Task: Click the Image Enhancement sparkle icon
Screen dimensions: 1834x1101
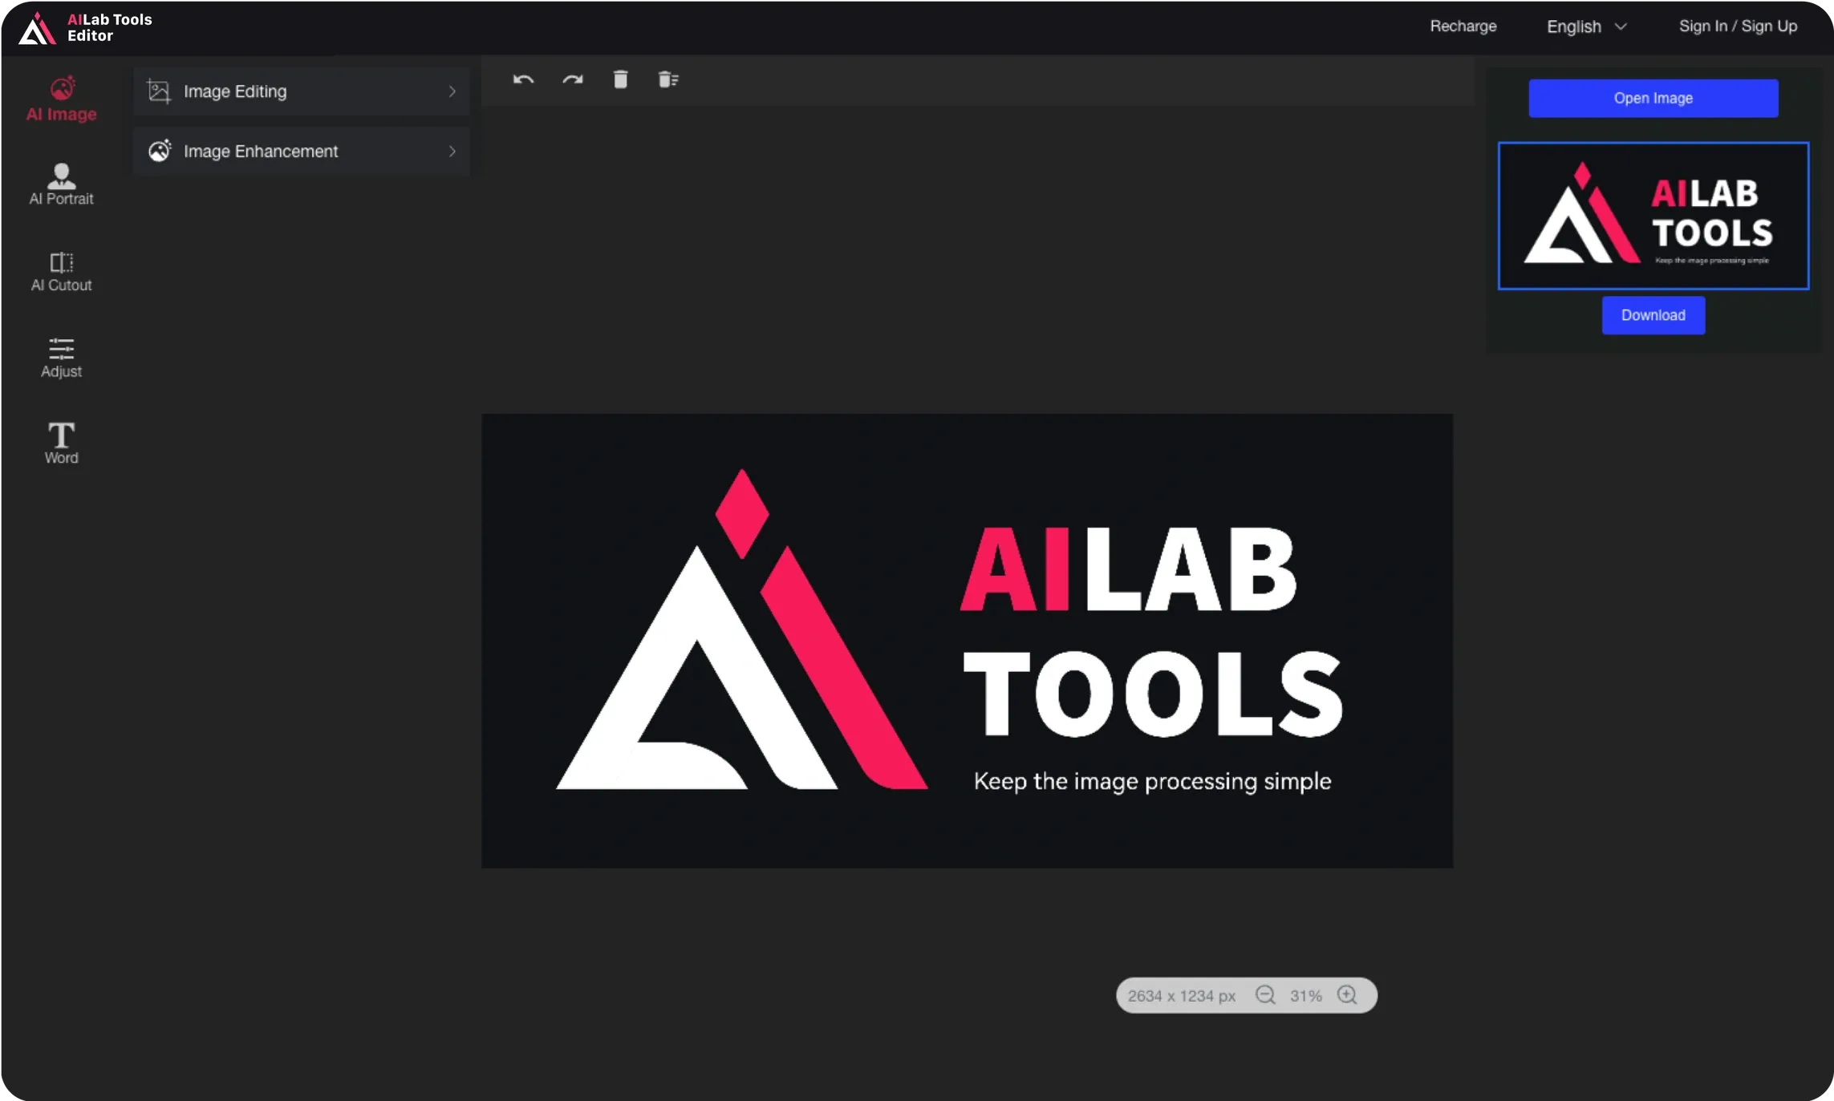Action: click(160, 151)
